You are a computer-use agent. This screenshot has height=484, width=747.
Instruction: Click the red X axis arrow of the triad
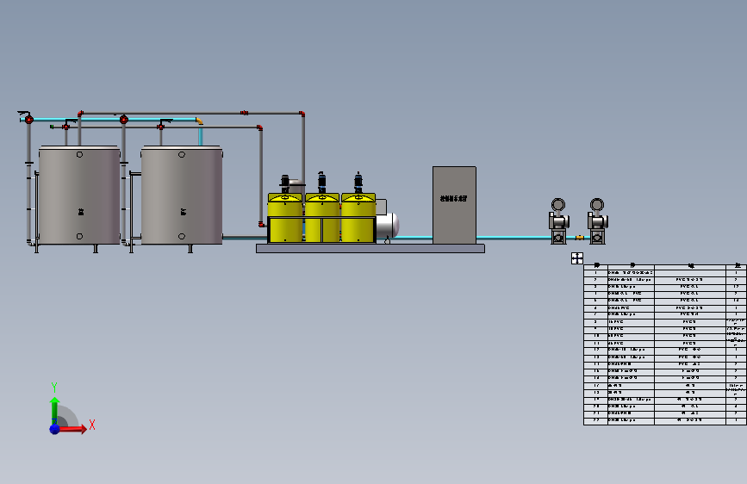pyautogui.click(x=73, y=429)
